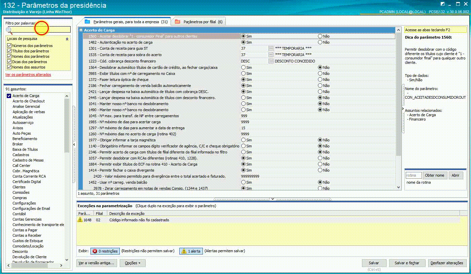Viewport: 471px width, 274px height.
Task: Open the Opções dropdown button
Action: 133,263
